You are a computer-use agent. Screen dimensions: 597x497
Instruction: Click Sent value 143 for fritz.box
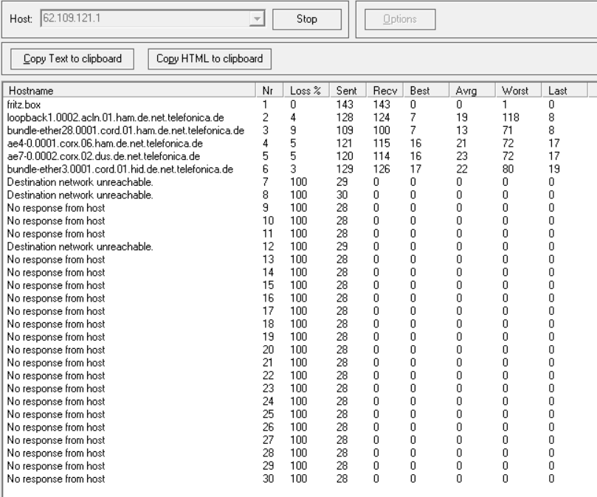click(345, 105)
